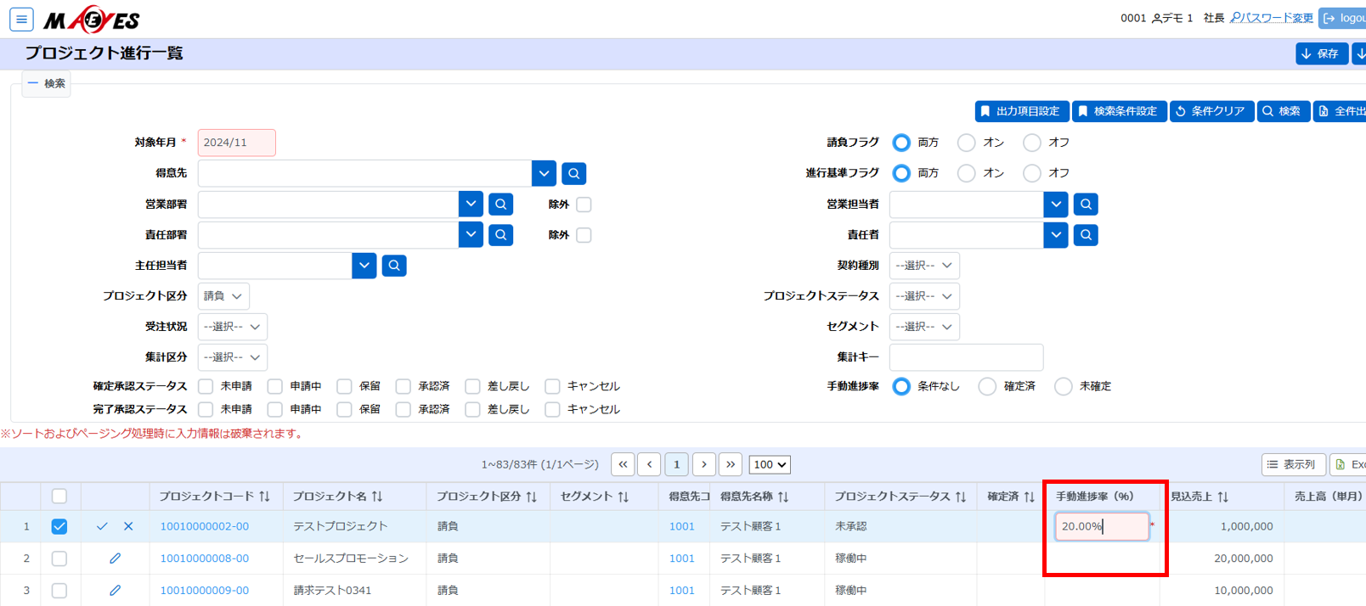Screen dimensions: 1366x606
Task: Click the 手動進捗率 20.00% input field
Action: pos(1102,526)
